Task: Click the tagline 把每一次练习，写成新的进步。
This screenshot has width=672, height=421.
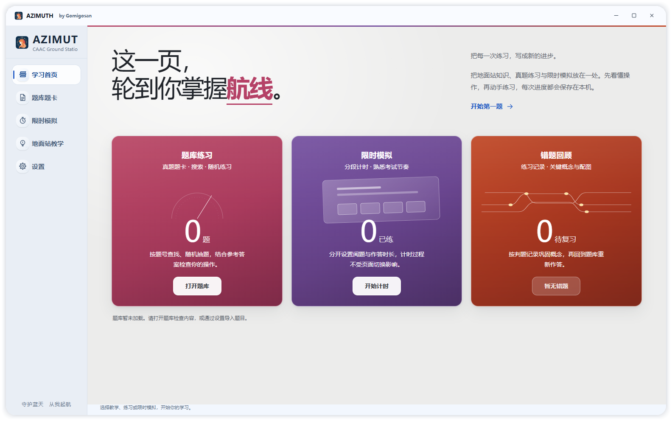Action: 515,56
